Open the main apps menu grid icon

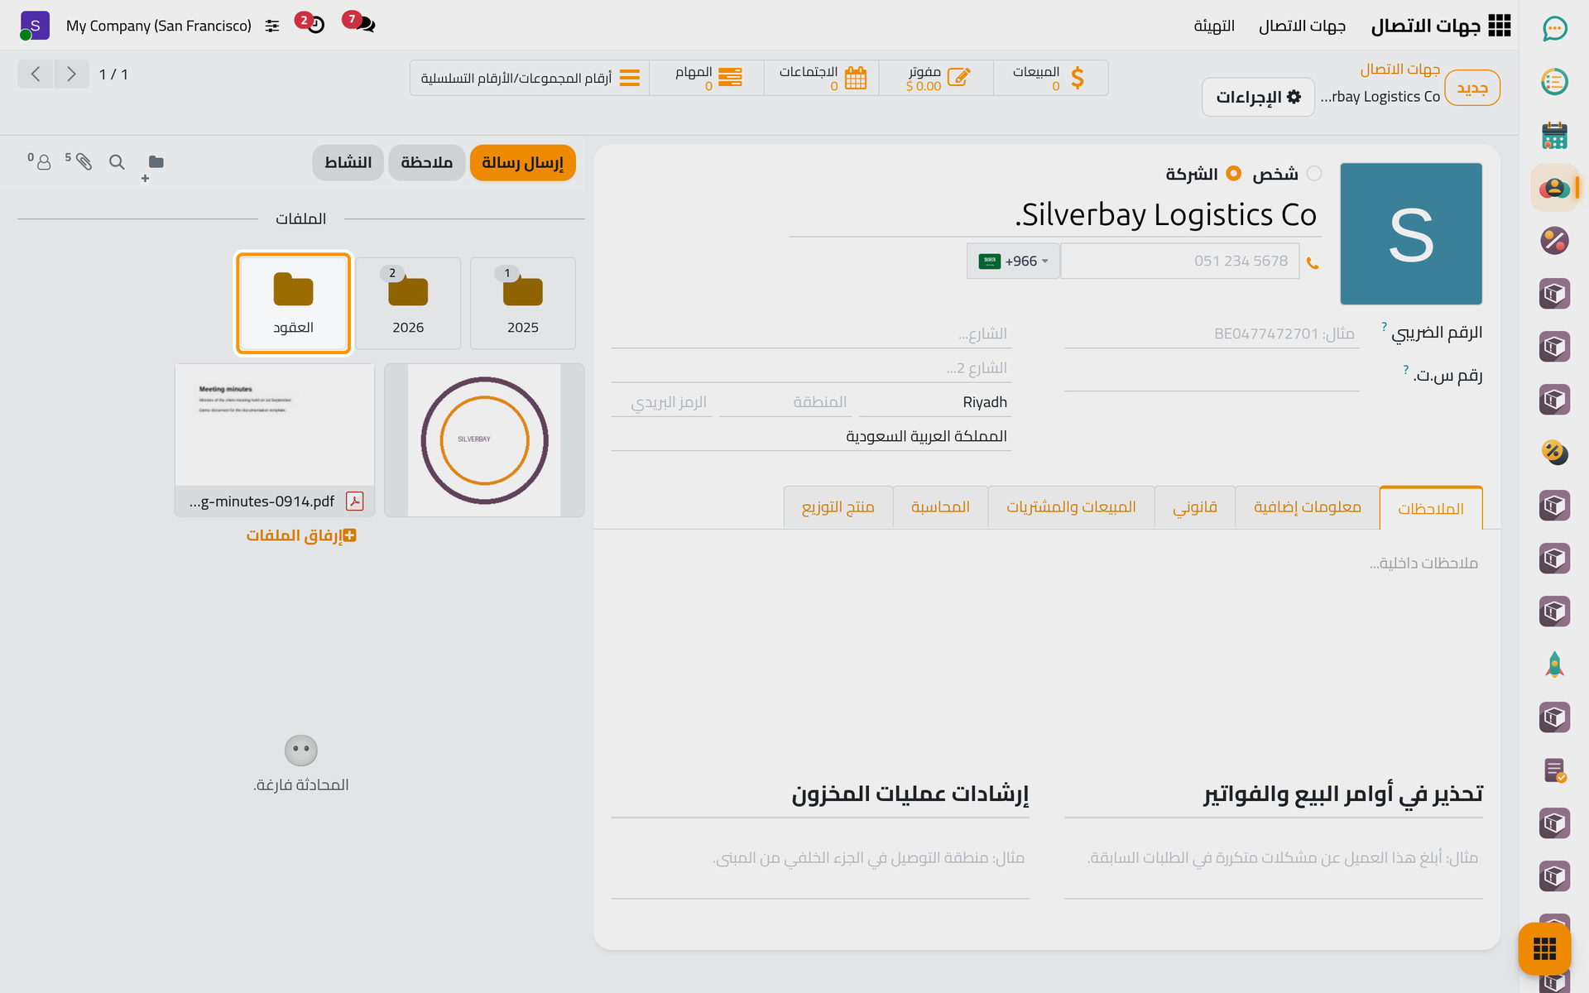coord(1499,26)
